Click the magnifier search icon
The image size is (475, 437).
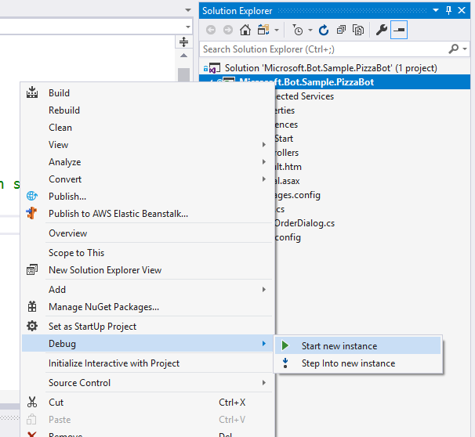pyautogui.click(x=454, y=49)
